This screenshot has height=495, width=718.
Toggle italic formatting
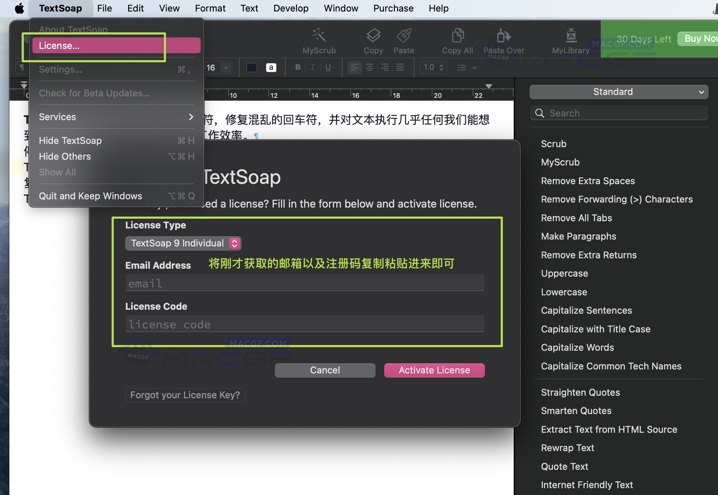click(x=313, y=68)
